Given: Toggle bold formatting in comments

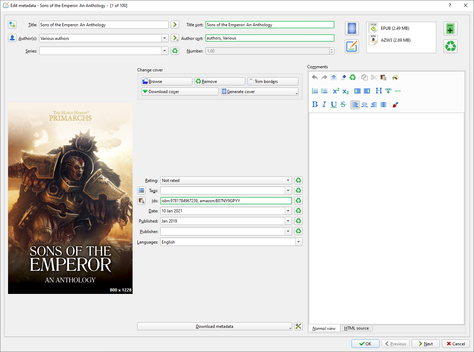Looking at the screenshot, I should tap(315, 105).
